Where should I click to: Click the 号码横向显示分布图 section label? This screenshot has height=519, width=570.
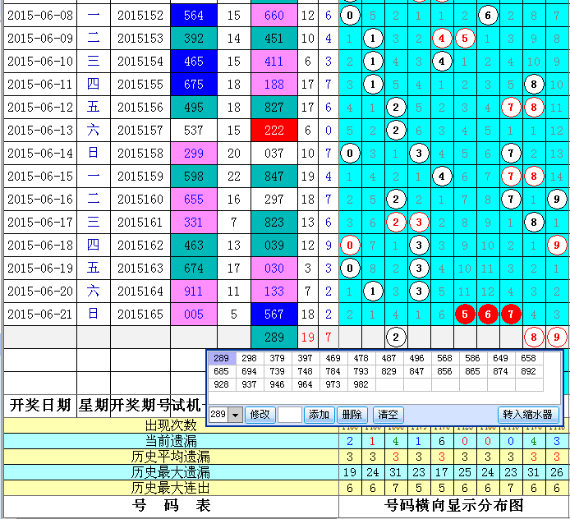point(454,506)
